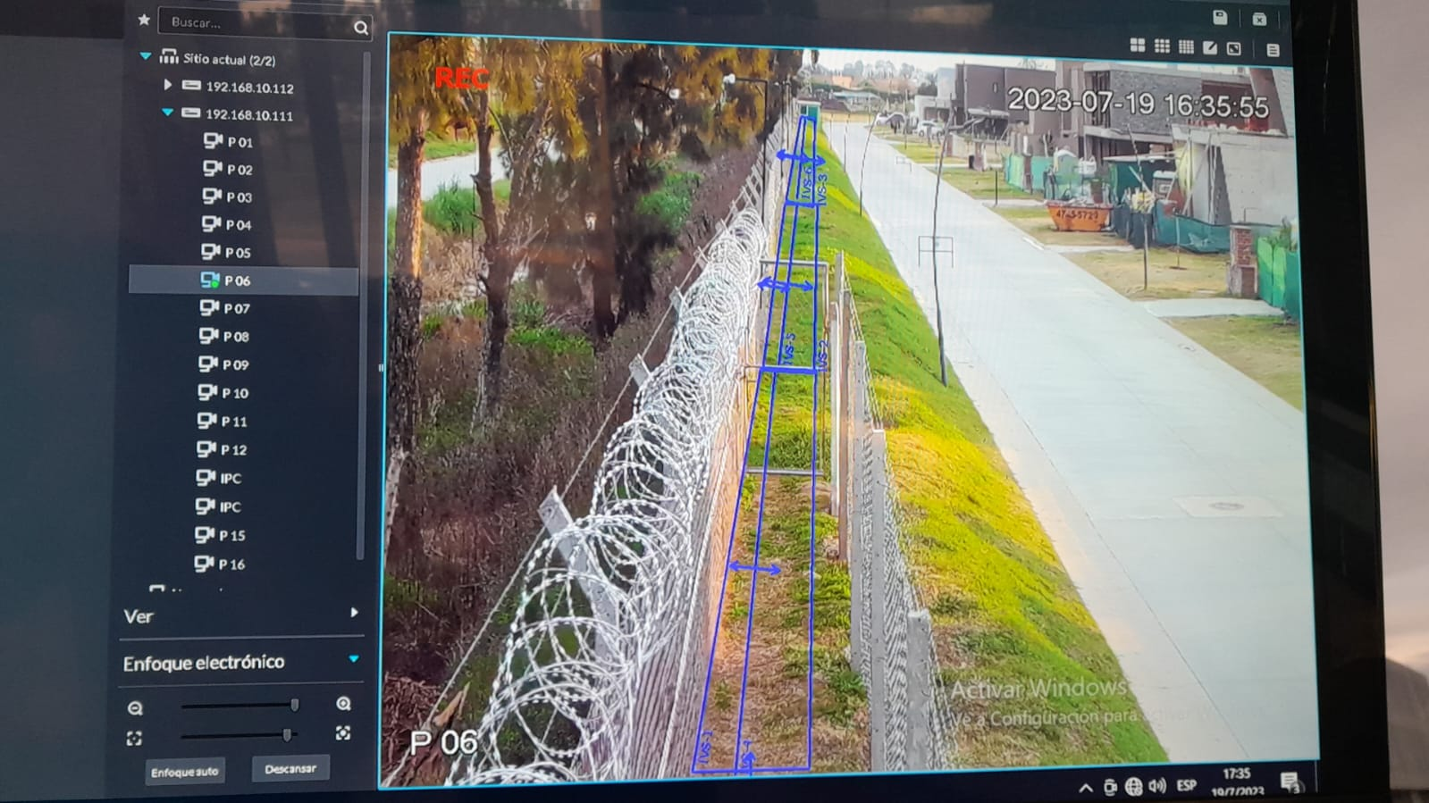
Task: Click the fullscreen icon in the toolbar
Action: 1234,49
